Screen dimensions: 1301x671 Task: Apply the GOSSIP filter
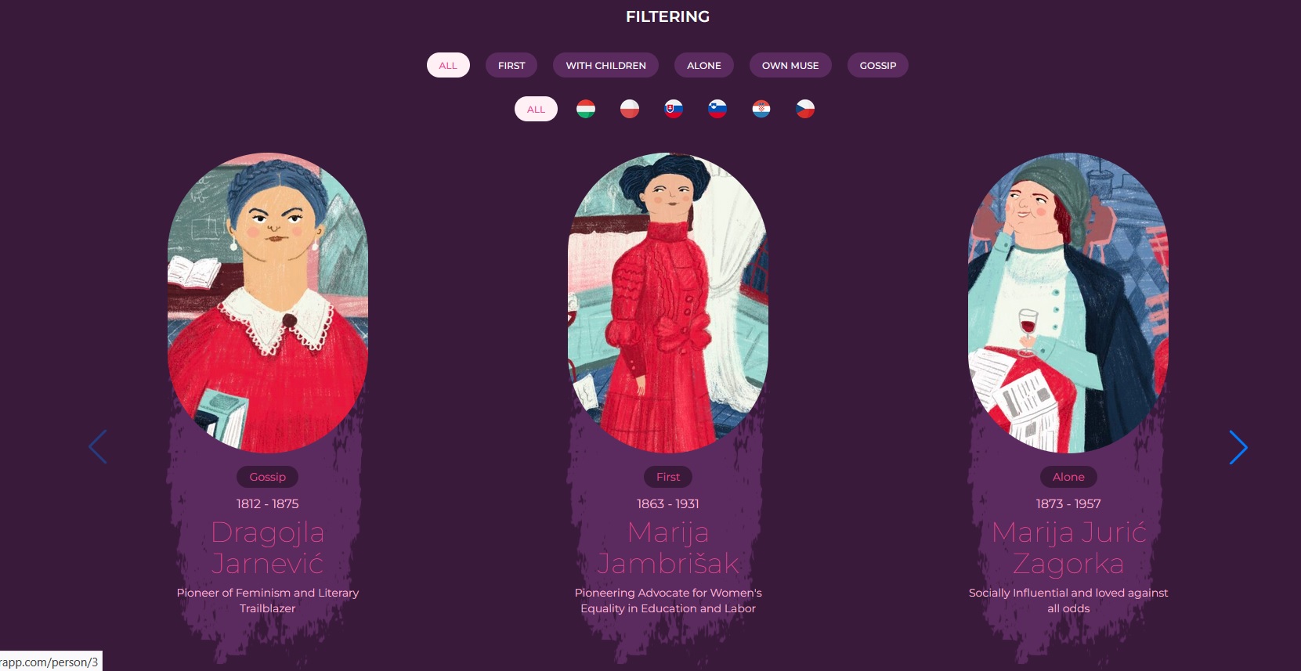[878, 65]
